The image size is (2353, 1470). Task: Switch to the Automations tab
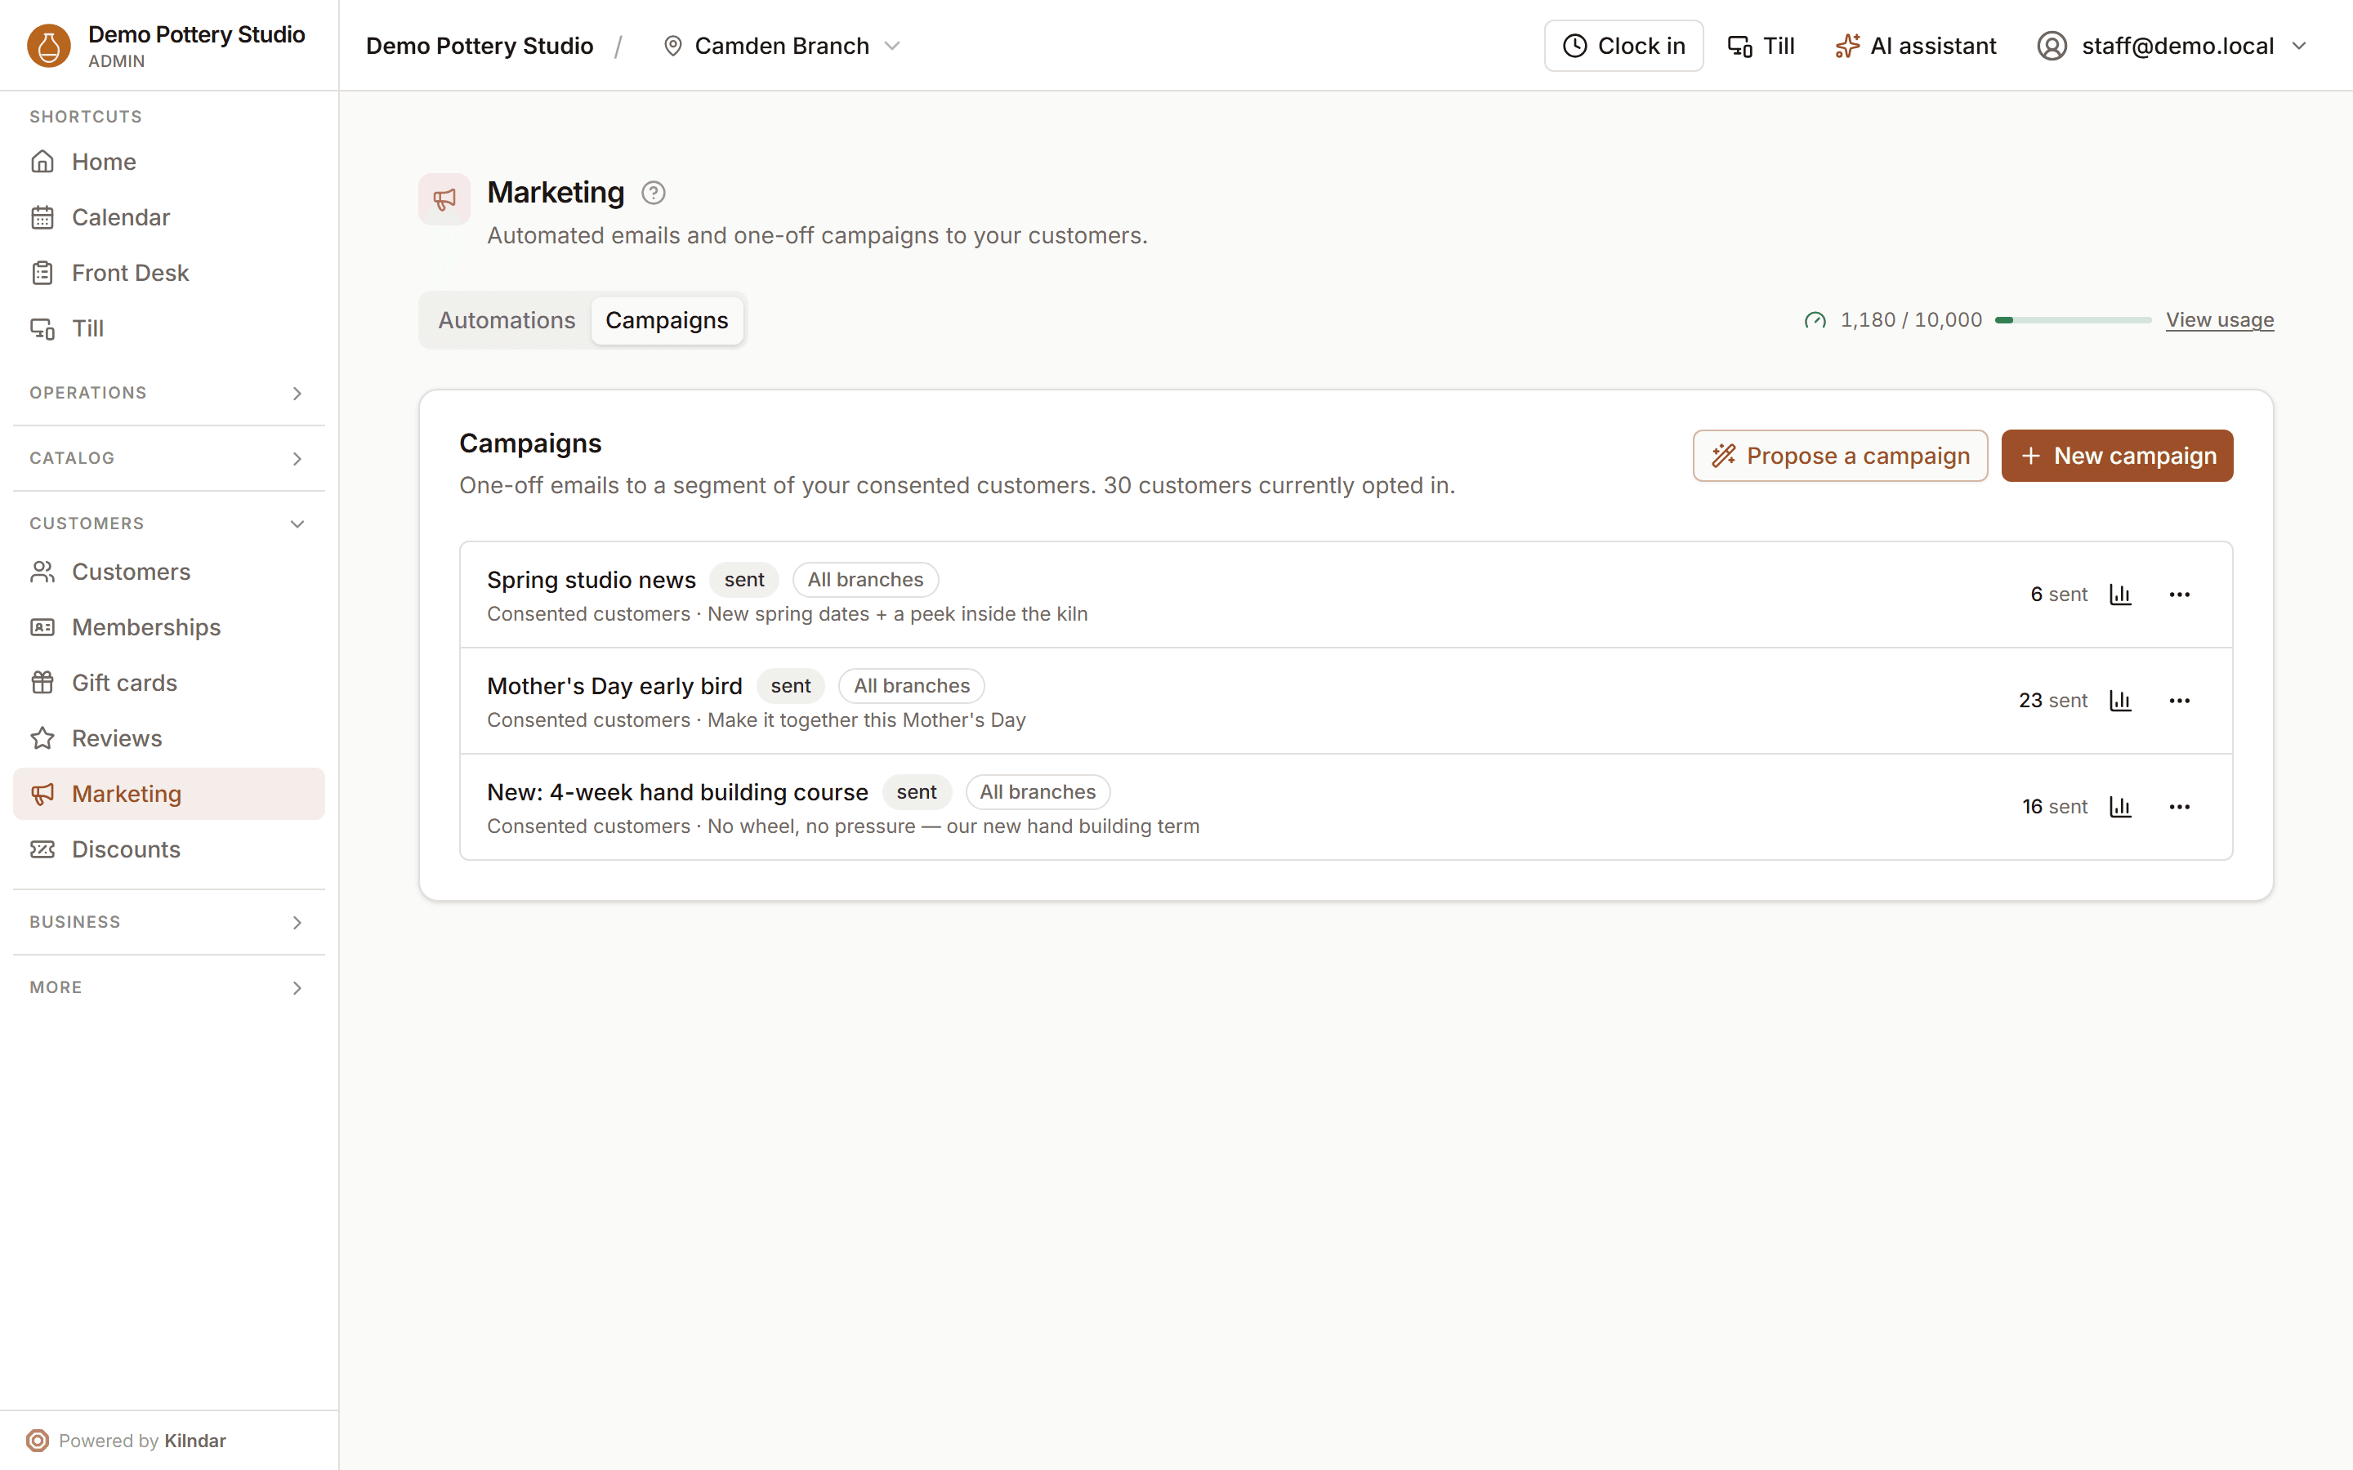click(x=507, y=320)
